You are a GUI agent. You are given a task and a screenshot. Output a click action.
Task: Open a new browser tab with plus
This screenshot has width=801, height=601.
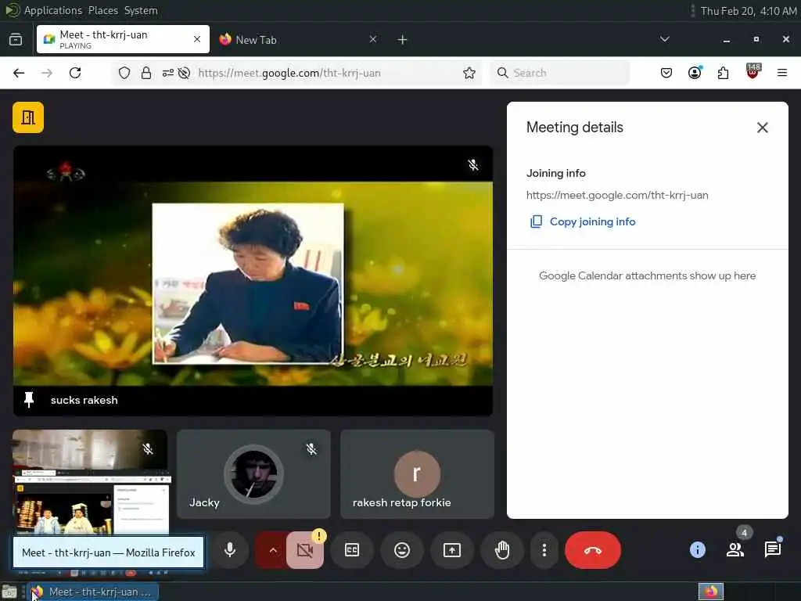click(x=402, y=39)
